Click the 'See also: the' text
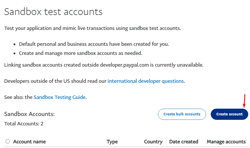 (18, 97)
